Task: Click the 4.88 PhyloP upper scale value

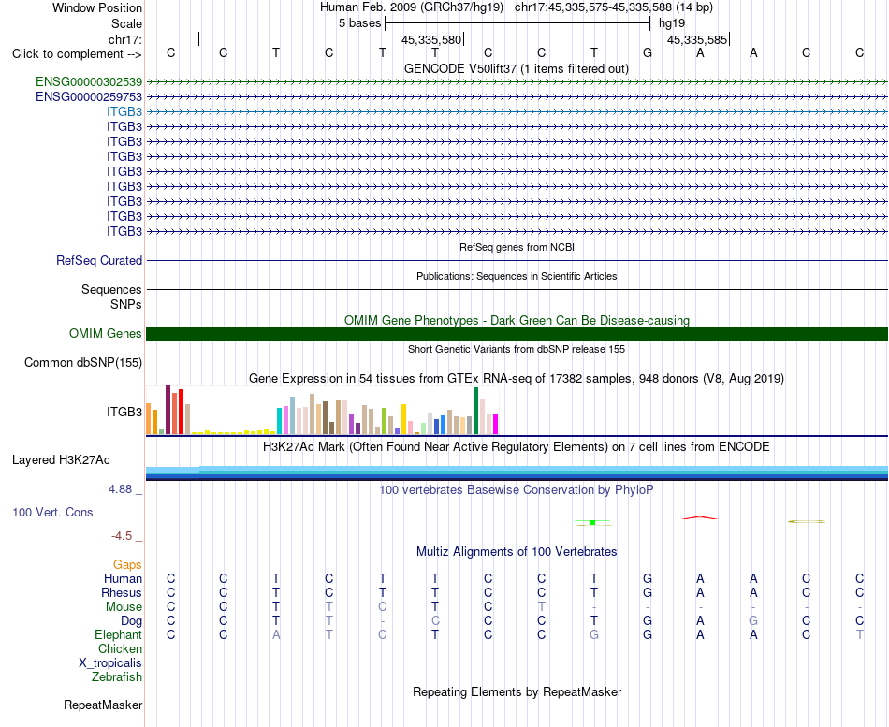Action: tap(120, 488)
